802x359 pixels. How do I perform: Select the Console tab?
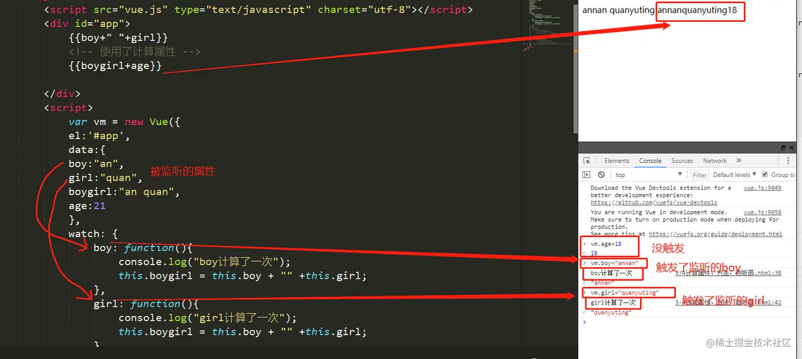tap(650, 161)
